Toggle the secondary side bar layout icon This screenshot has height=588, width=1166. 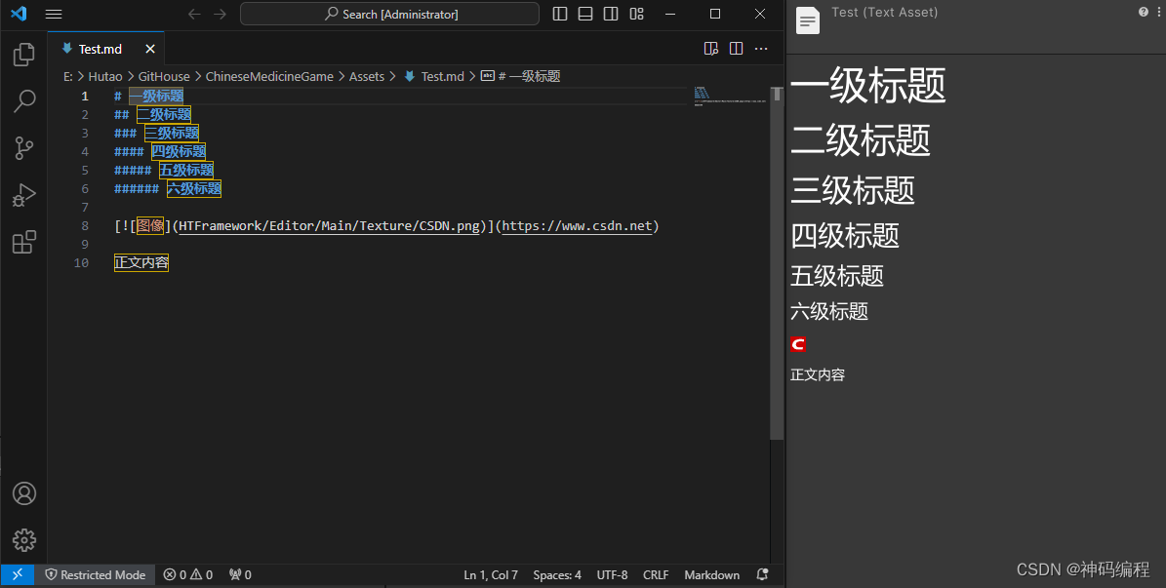point(611,14)
